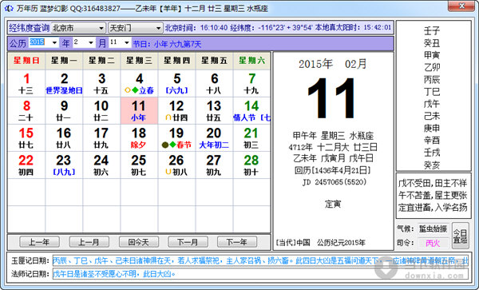Click 甲寅 in the hour list
479x290 pixels.
pos(432,55)
